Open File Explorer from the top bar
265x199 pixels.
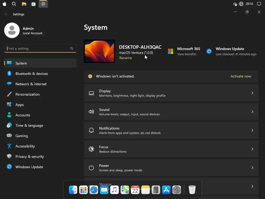click(x=24, y=4)
